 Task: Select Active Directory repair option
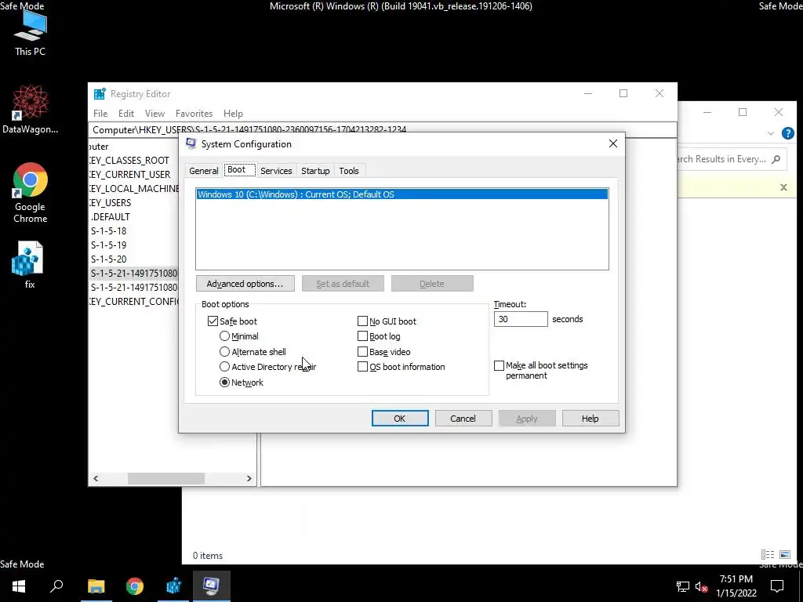tap(224, 367)
